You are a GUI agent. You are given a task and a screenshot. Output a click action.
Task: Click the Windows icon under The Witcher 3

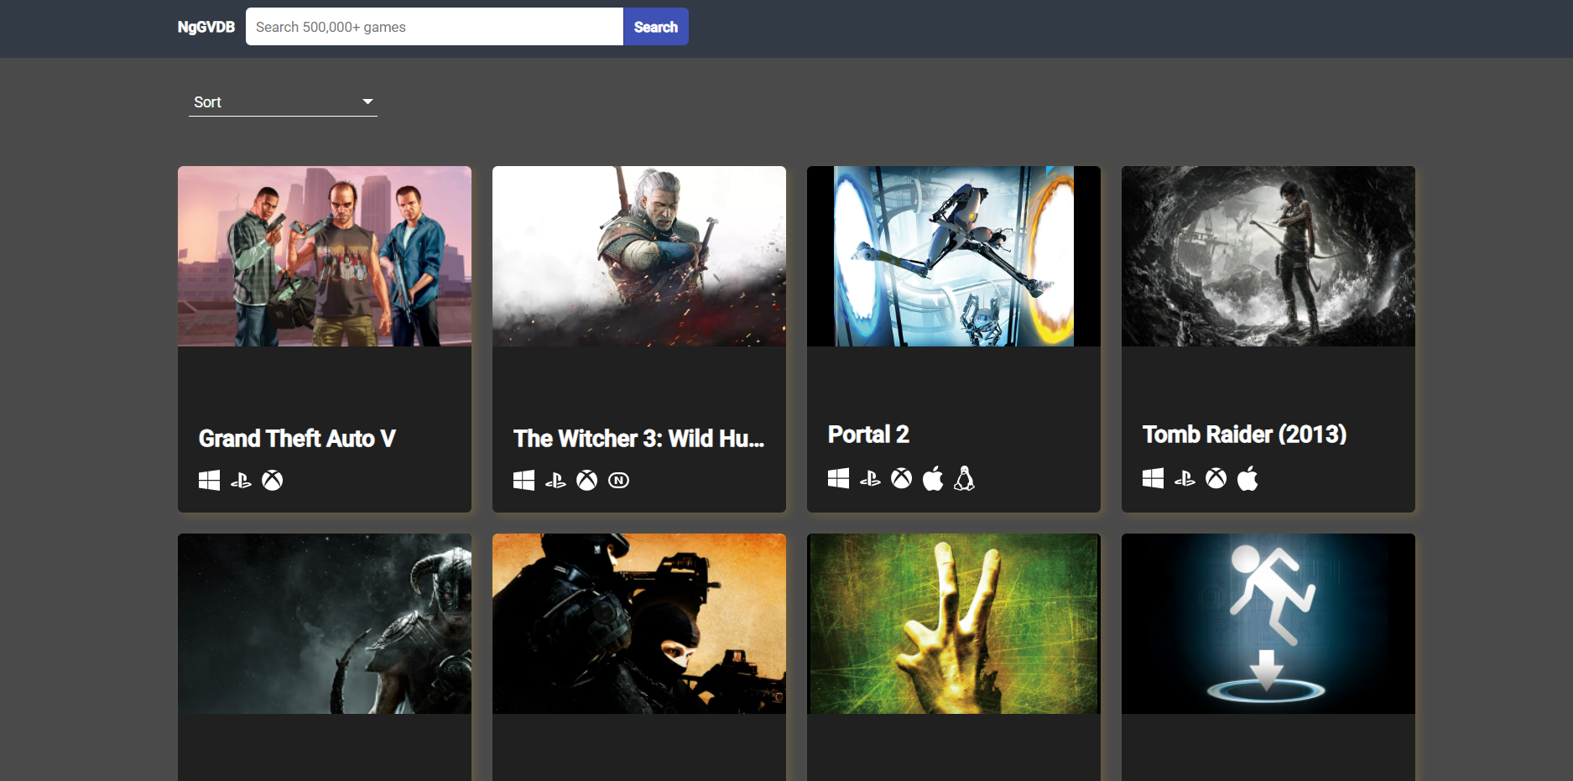523,480
